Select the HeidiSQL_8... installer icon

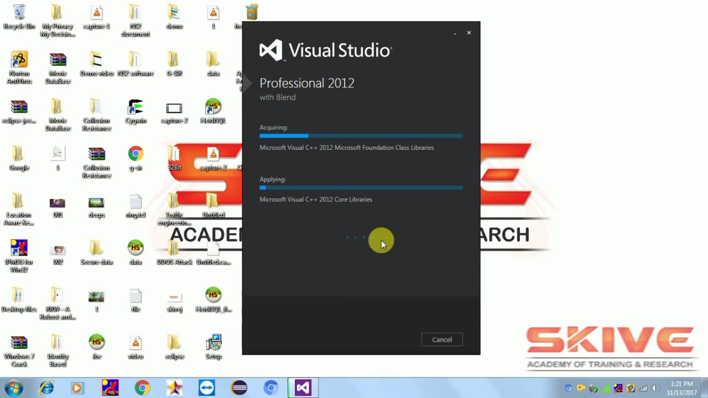[x=213, y=300]
